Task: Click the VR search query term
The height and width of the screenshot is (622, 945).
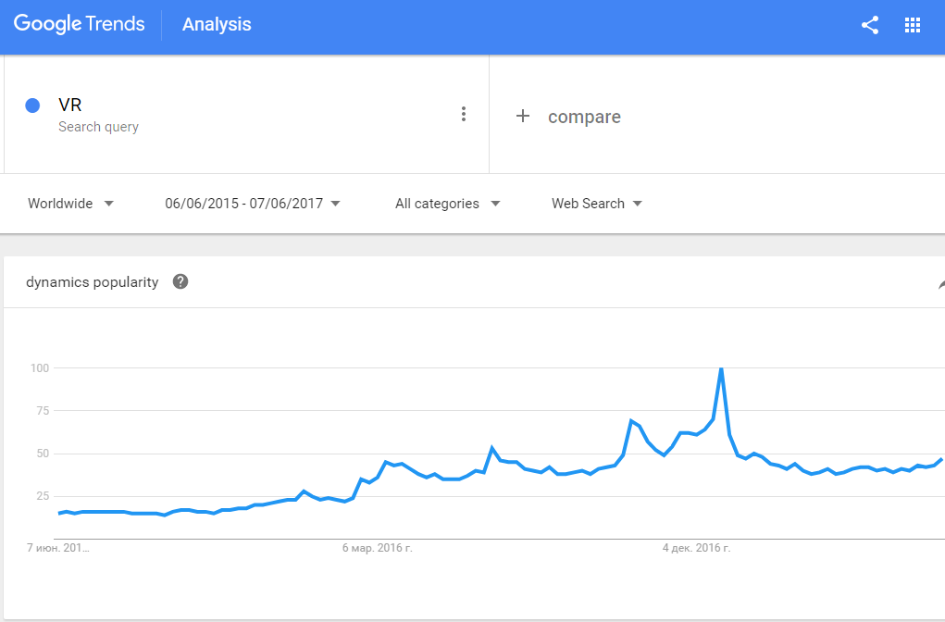Action: (x=70, y=105)
